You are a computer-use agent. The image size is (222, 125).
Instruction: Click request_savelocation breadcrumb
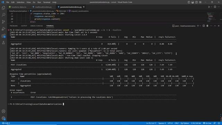[x=79, y=11]
